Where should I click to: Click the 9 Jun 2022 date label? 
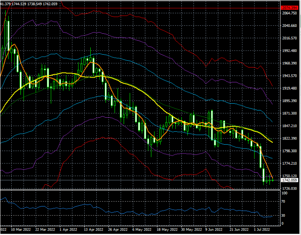pos(214,230)
